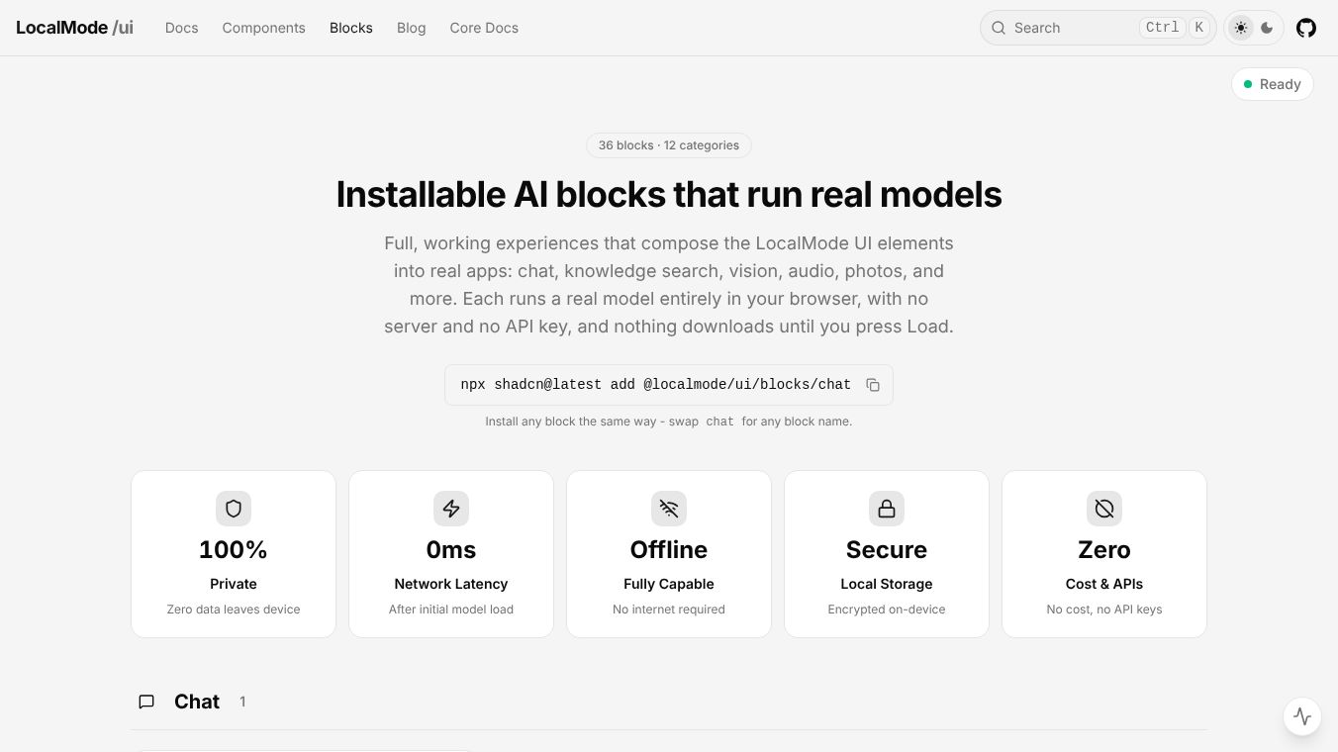Copy the npx install command
1338x752 pixels.
(x=873, y=385)
